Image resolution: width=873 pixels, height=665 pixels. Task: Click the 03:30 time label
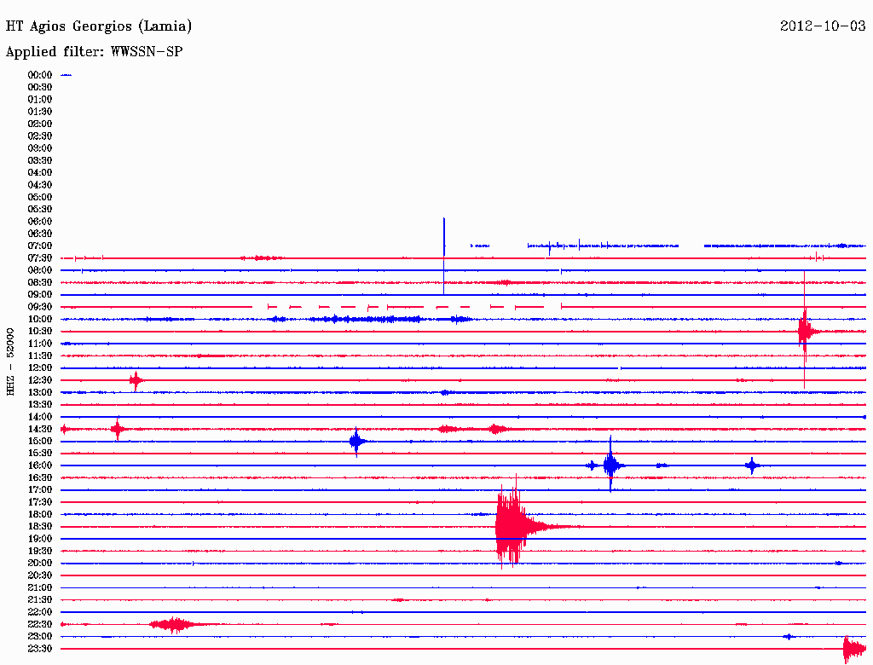[x=40, y=160]
